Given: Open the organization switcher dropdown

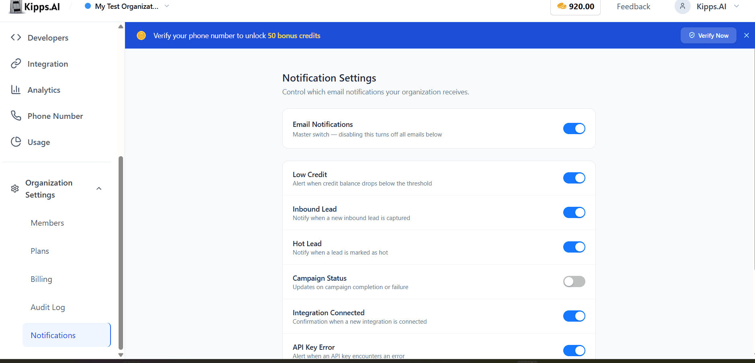Looking at the screenshot, I should [127, 6].
